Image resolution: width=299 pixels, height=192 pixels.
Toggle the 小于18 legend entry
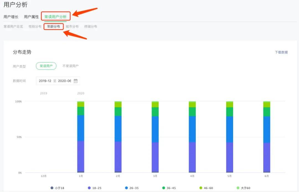(x=57, y=188)
